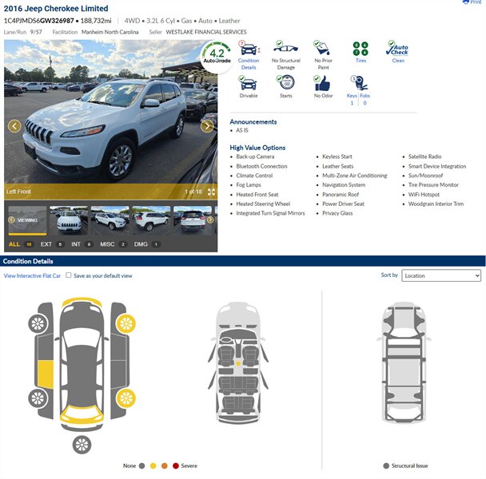This screenshot has width=486, height=479.
Task: Click the No Odor thumbs-up icon
Action: 322,83
